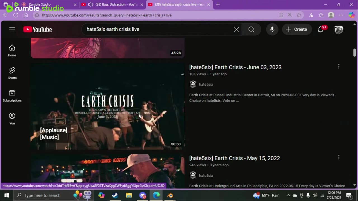This screenshot has height=201, width=358.
Task: Open the YouTube account avatar menu
Action: click(x=339, y=29)
